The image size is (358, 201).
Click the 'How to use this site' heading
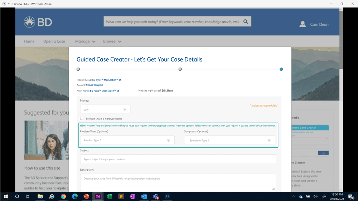click(x=43, y=168)
